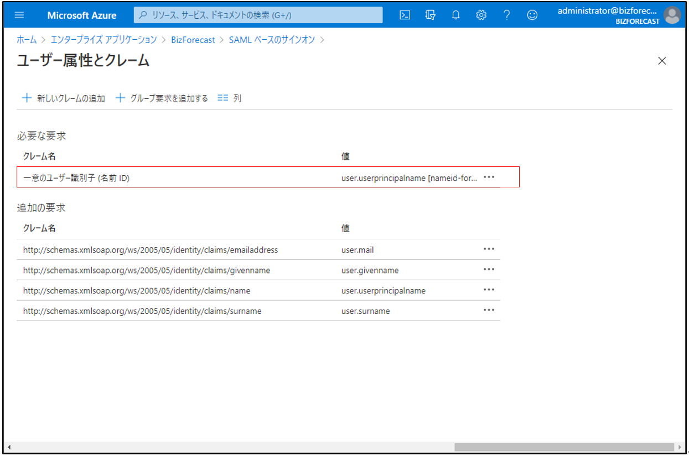This screenshot has height=456, width=689.
Task: Navigate to エンタープライズ アプリケーション breadcrumb
Action: [103, 40]
